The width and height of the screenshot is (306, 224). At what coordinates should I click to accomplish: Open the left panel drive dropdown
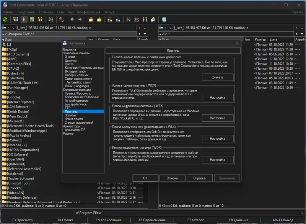(9, 28)
